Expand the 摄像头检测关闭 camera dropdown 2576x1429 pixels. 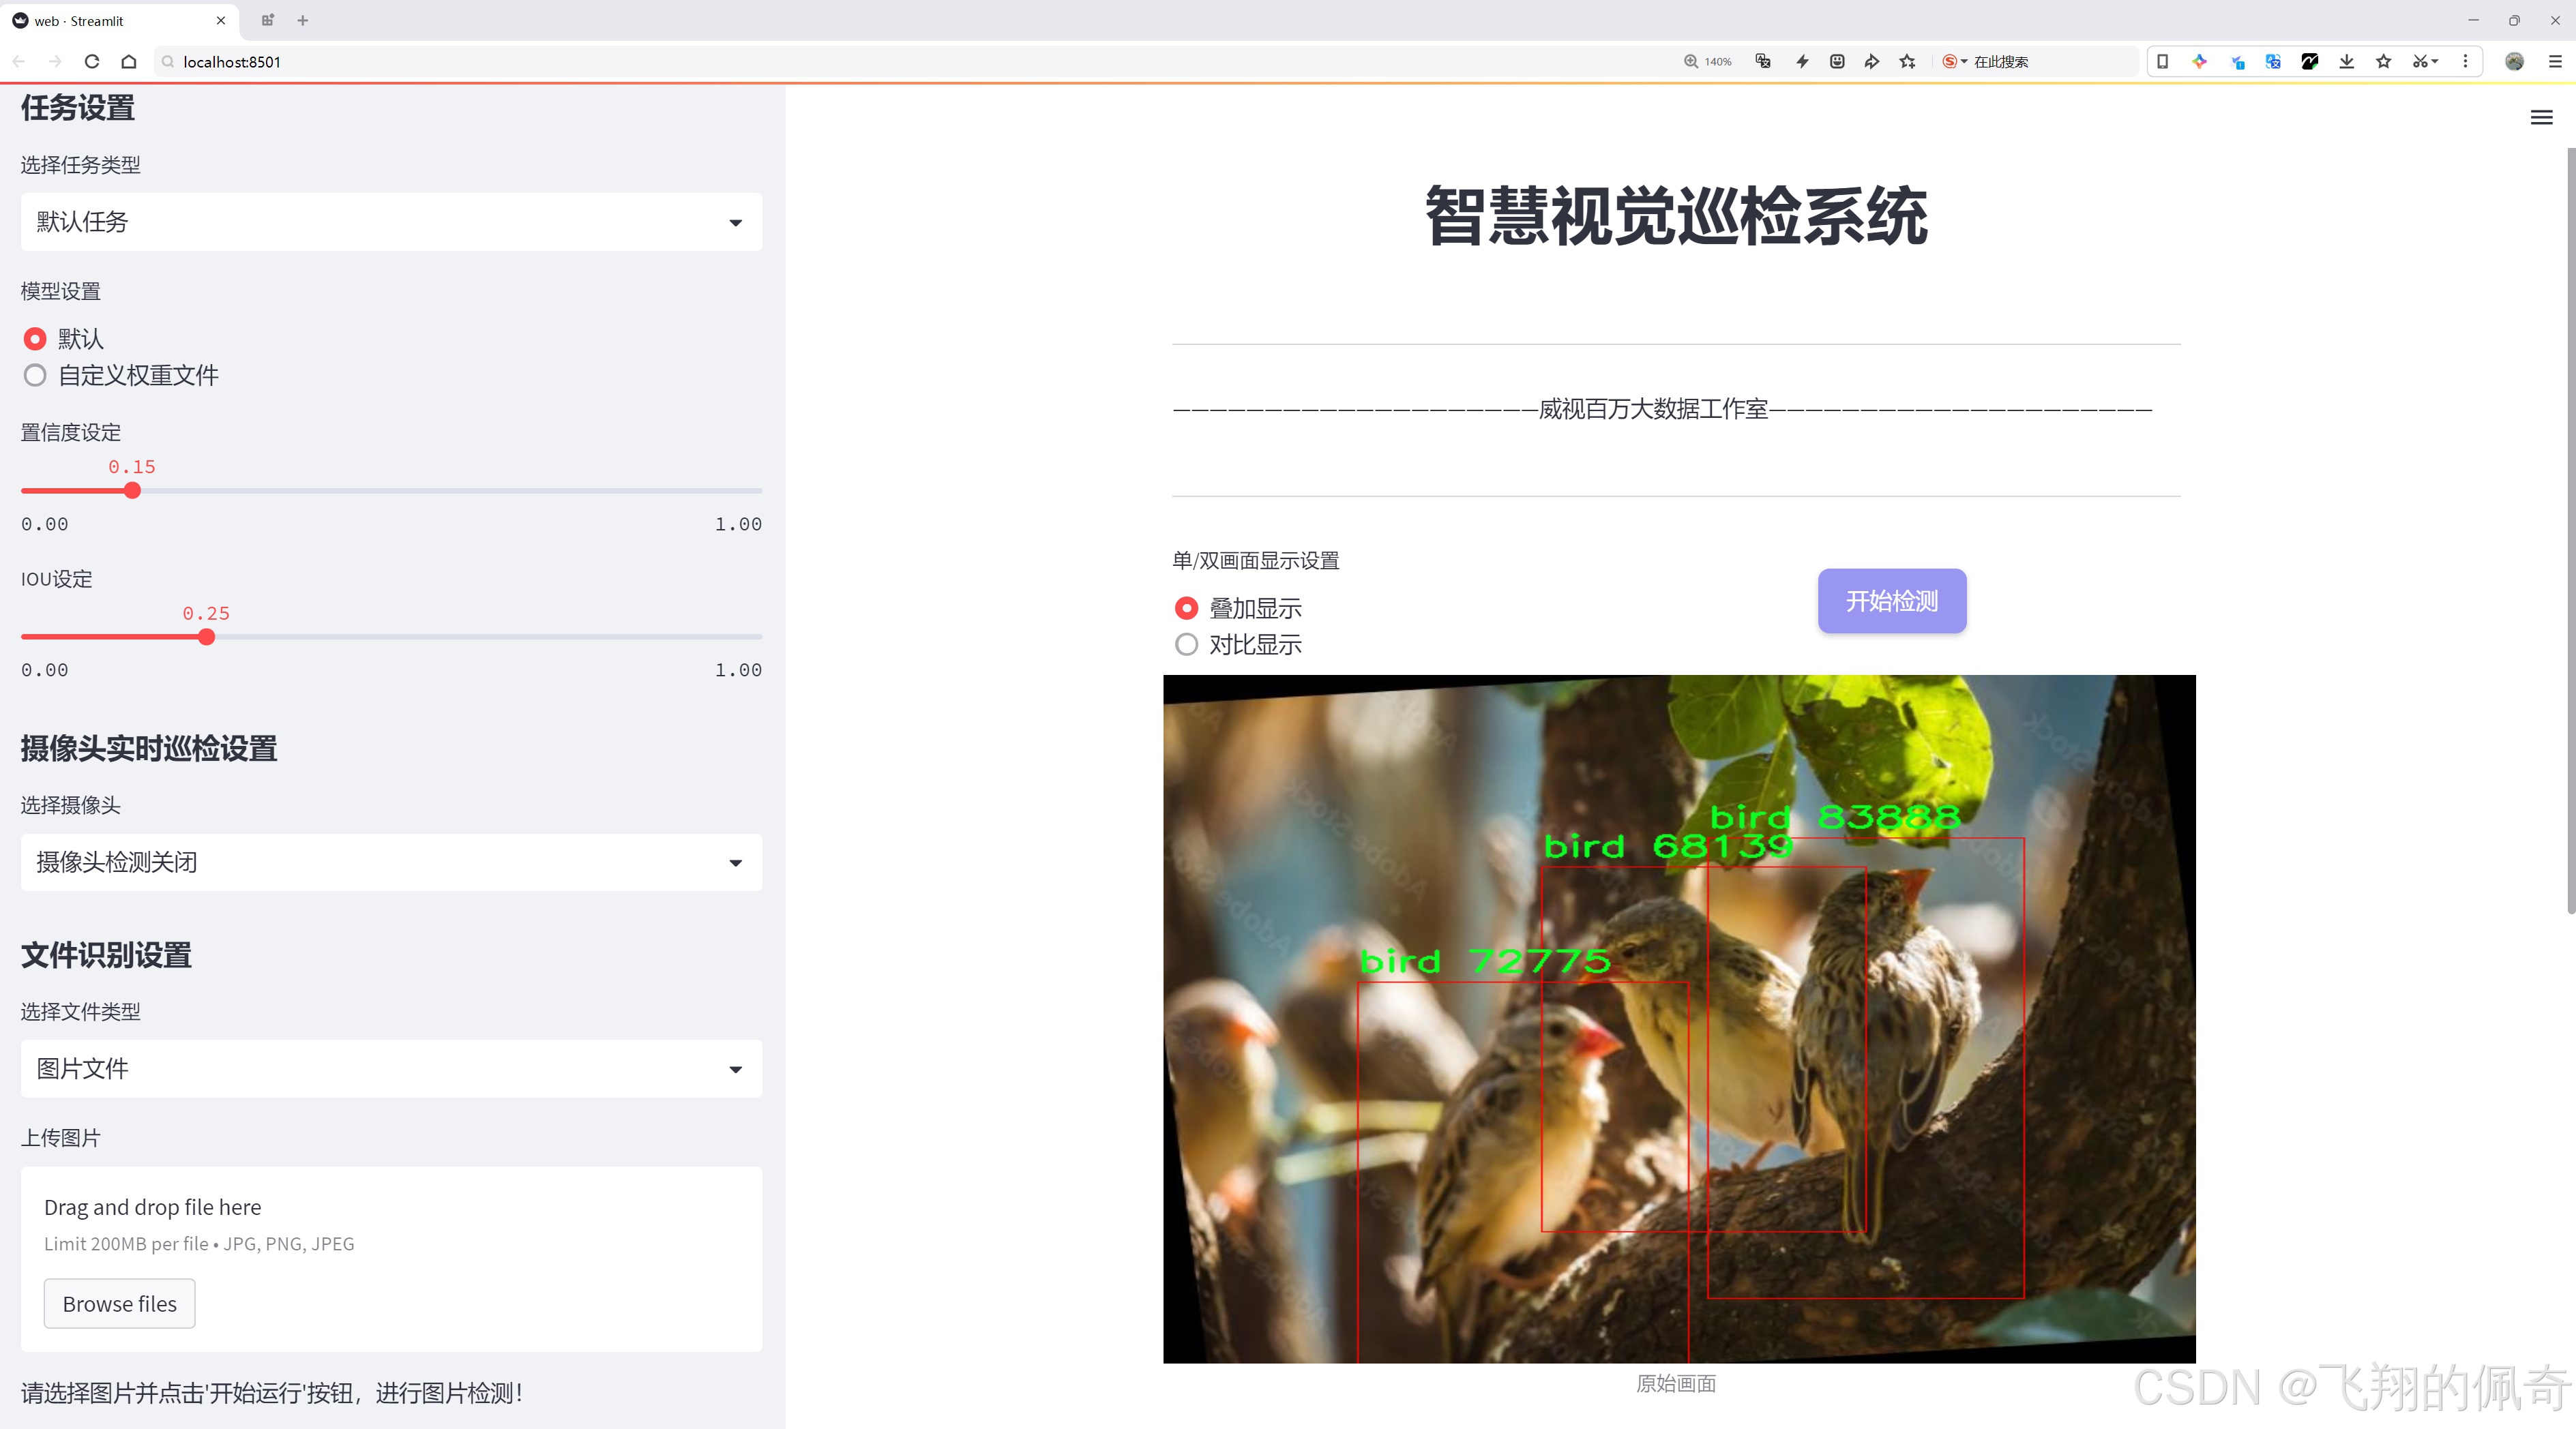(391, 862)
